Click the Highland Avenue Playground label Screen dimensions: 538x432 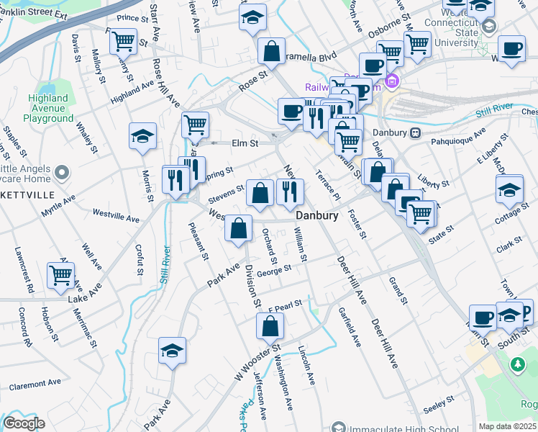48,108
